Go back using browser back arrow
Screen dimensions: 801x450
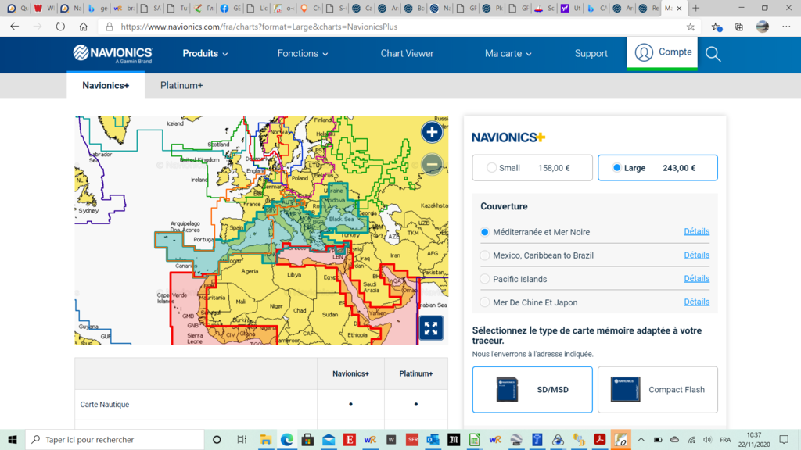tap(14, 27)
